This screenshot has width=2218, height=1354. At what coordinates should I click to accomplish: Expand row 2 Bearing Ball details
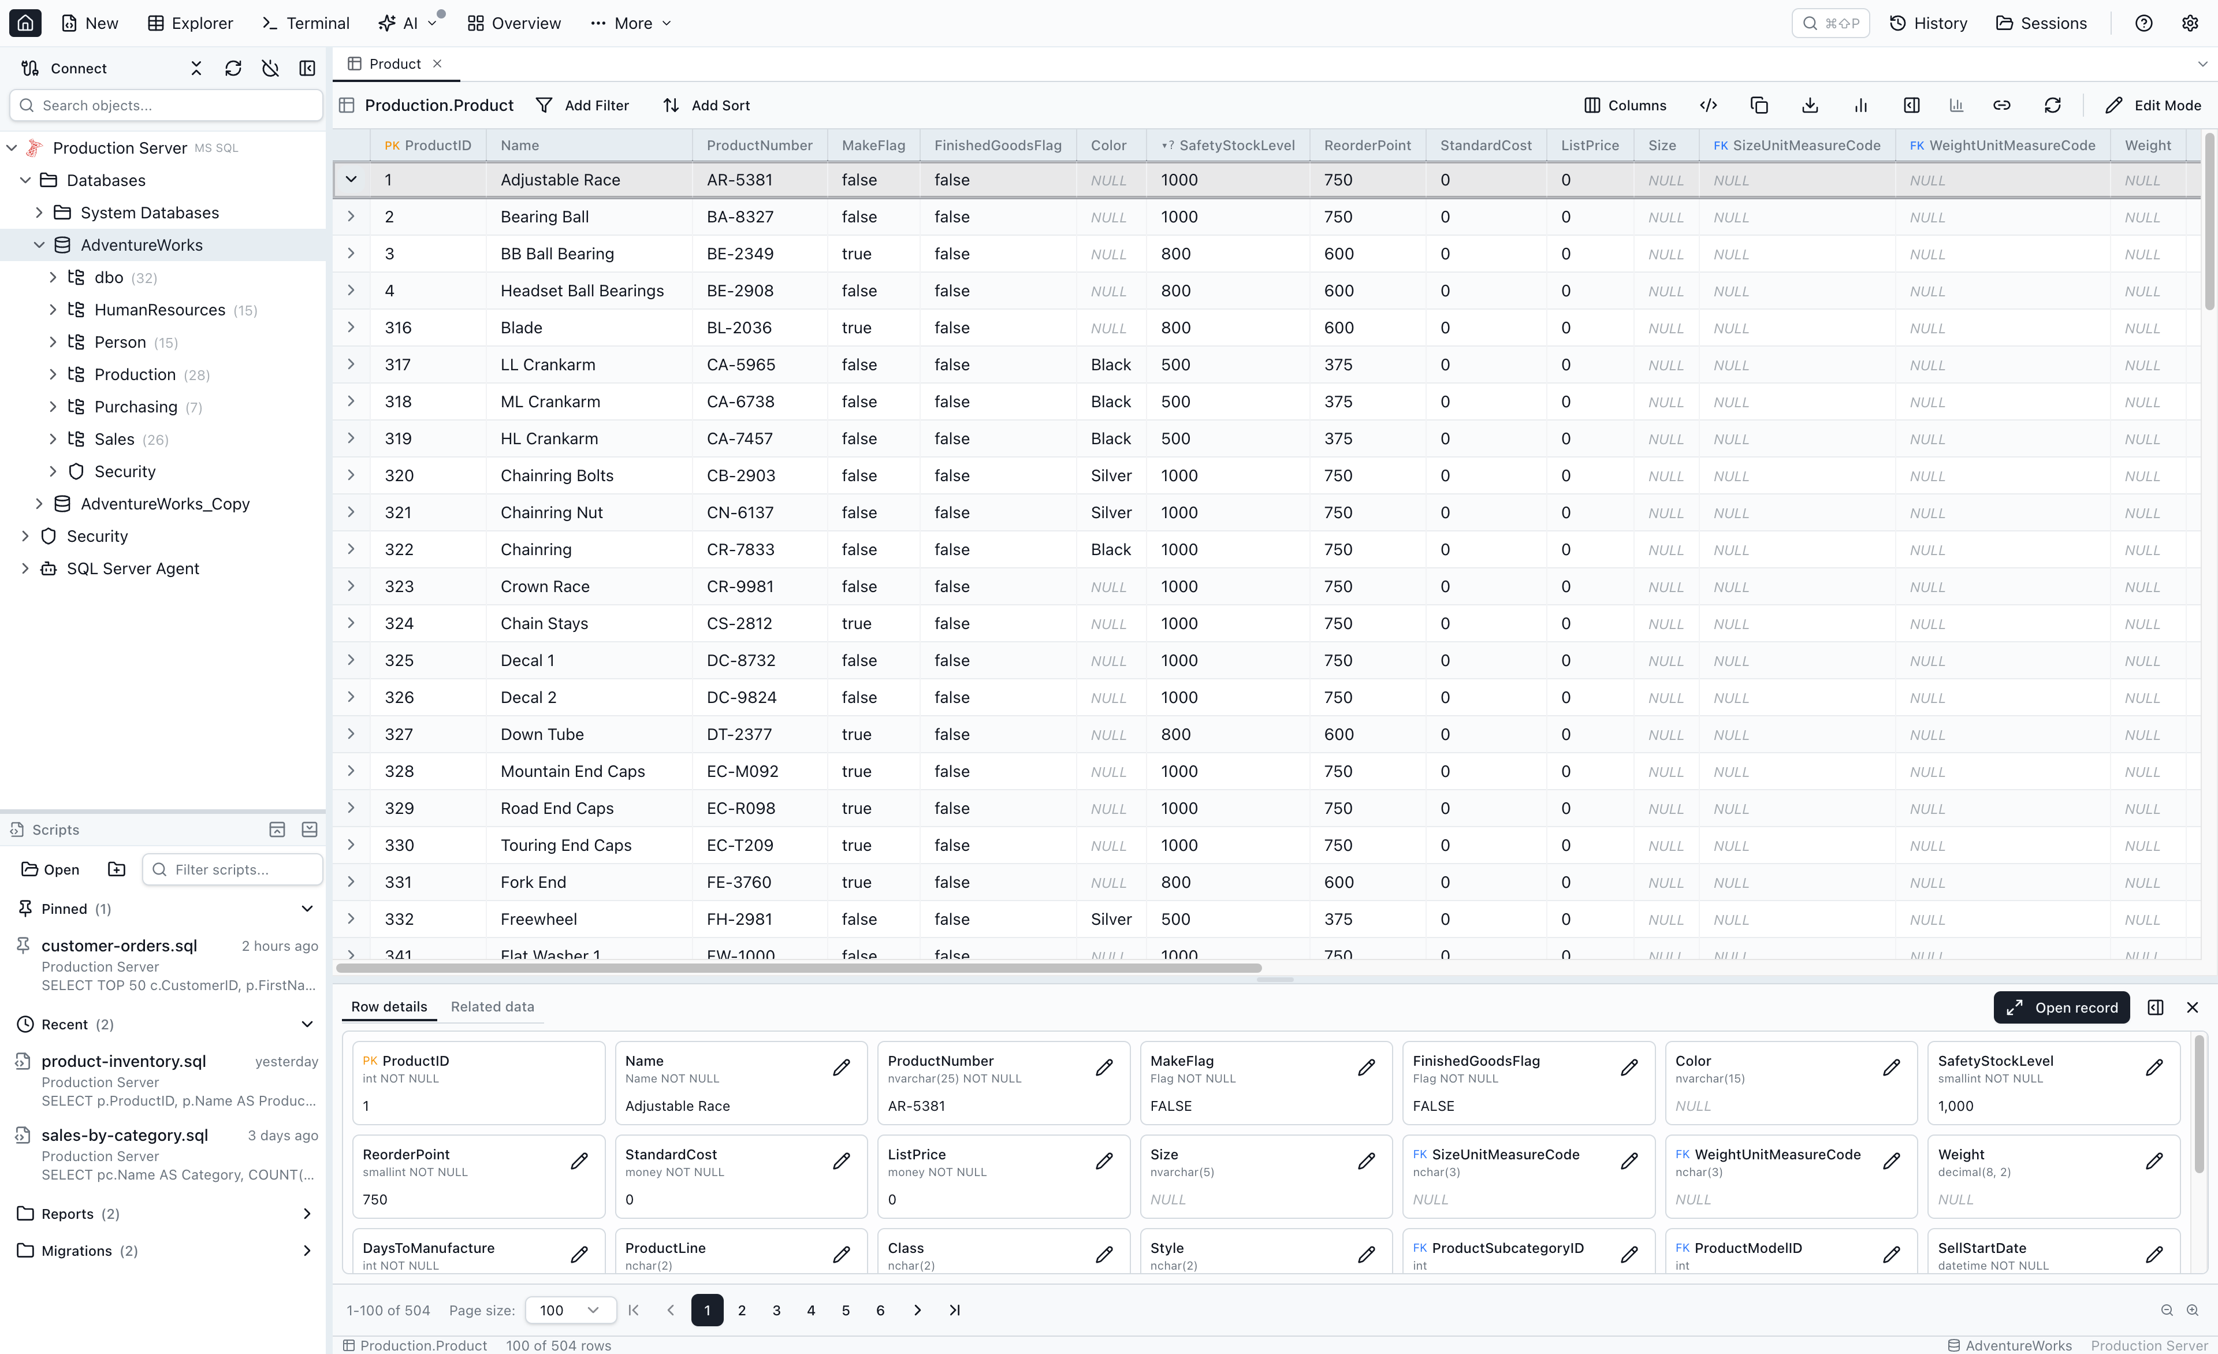pos(351,217)
